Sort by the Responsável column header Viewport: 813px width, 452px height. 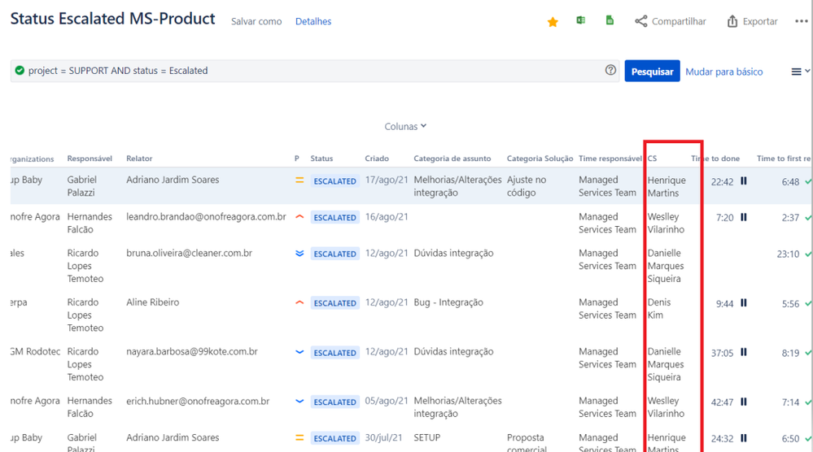tap(90, 159)
